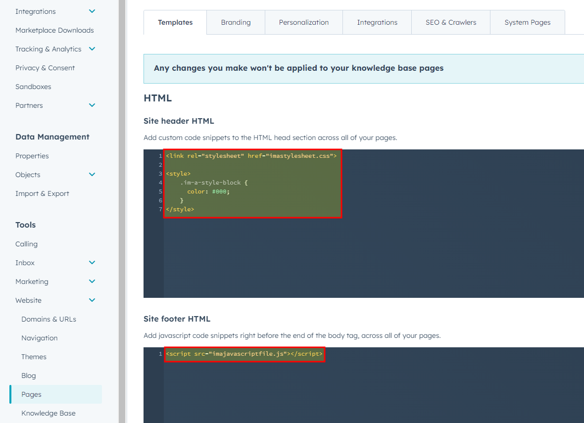This screenshot has height=423, width=584.
Task: Click the Marketing sidebar label
Action: tap(32, 281)
